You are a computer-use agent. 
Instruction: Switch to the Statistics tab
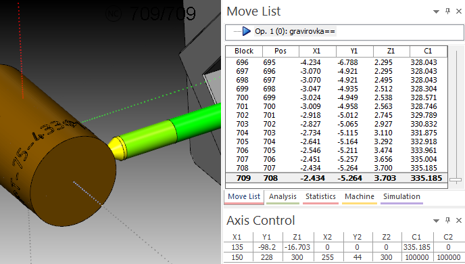click(320, 196)
